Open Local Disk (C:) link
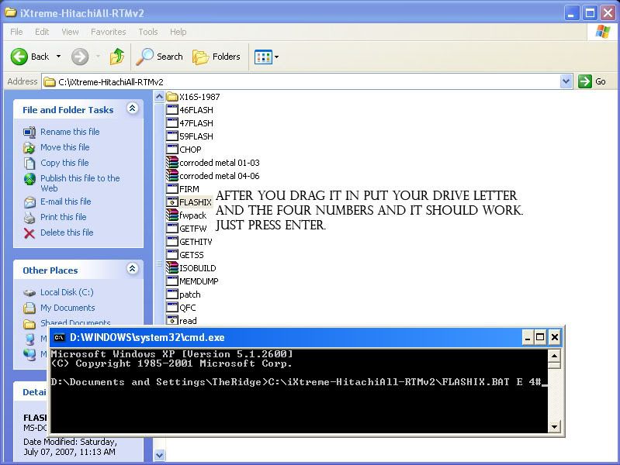 coord(67,292)
